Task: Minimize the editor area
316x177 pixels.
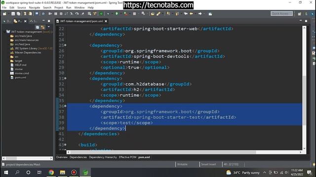Action: click(301, 21)
